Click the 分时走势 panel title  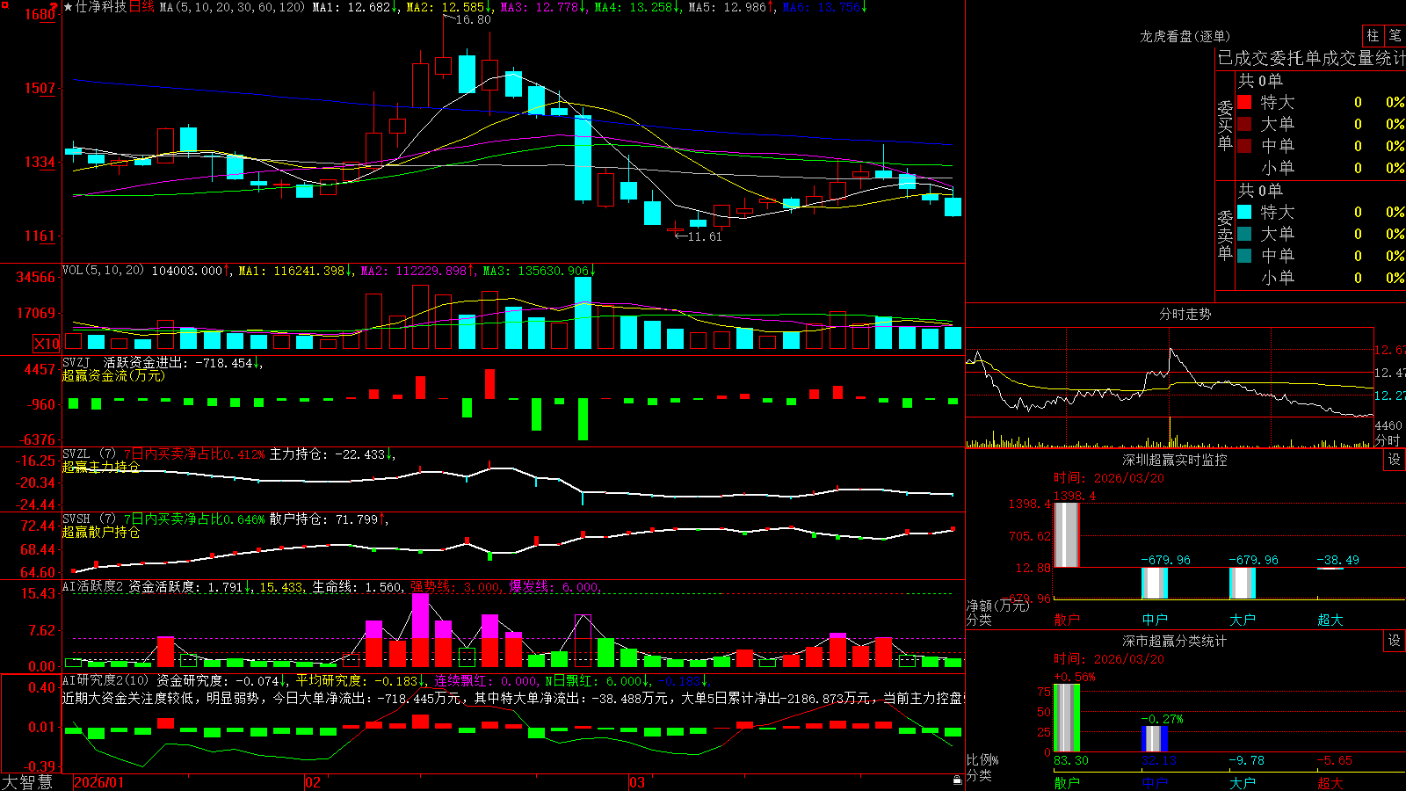point(1185,314)
